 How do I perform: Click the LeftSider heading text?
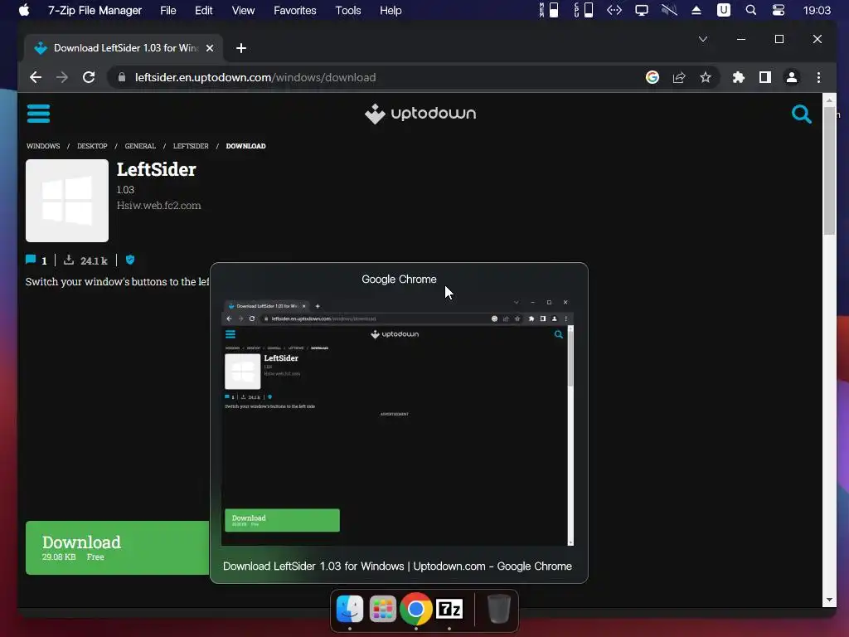(x=157, y=169)
